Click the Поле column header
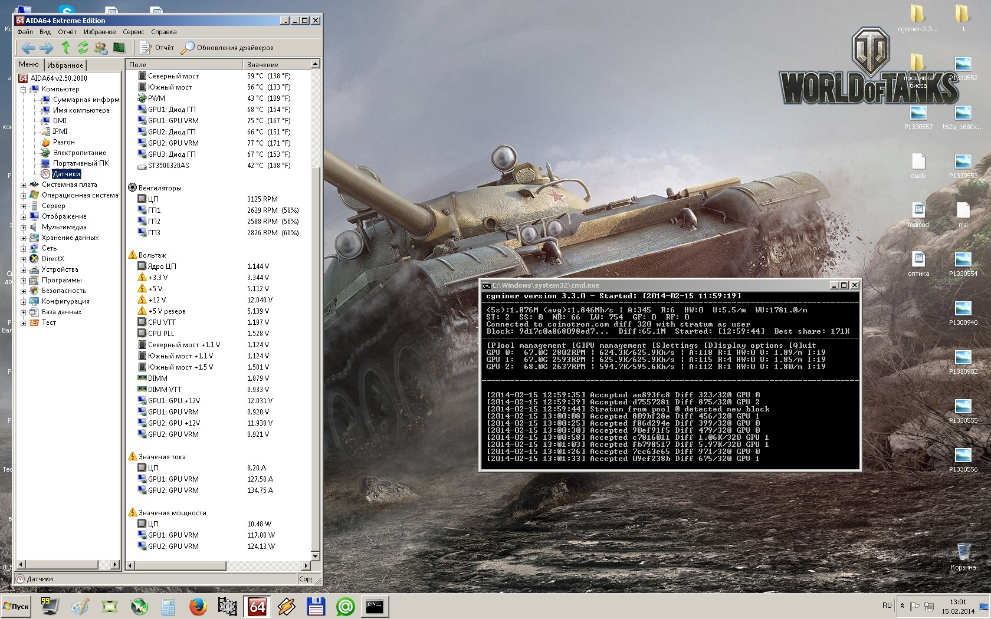This screenshot has height=619, width=991. pyautogui.click(x=184, y=64)
